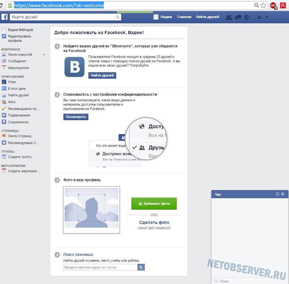Click the Поиск field in chat panel
The height and width of the screenshot is (284, 289).
(x=250, y=281)
